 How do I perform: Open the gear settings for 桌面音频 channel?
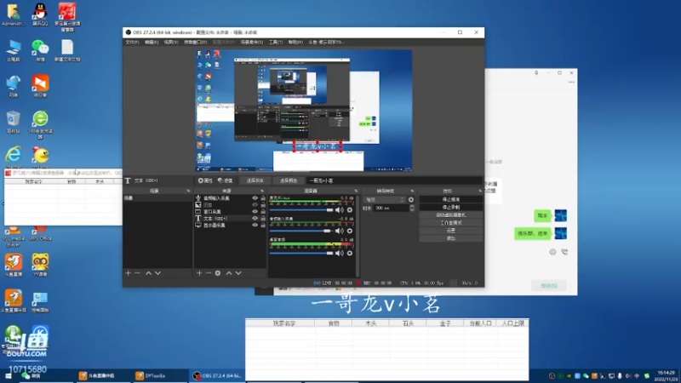350,253
